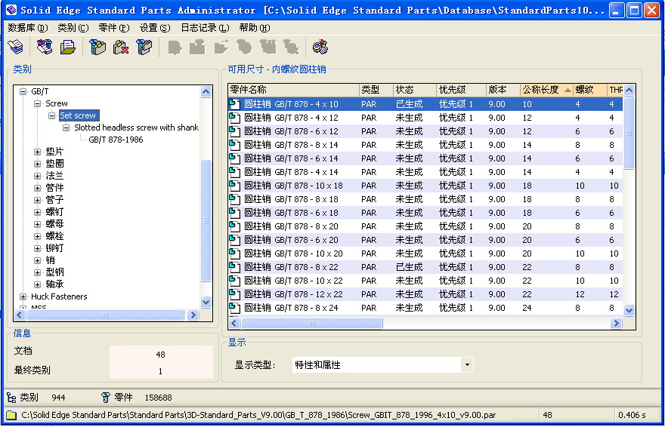
Task: Click the parts table horizontal scroll right arrow
Action: (616, 324)
